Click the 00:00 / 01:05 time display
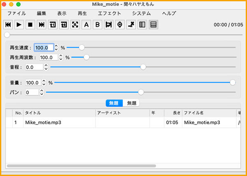Image resolution: width=247 pixels, height=176 pixels. click(x=228, y=25)
